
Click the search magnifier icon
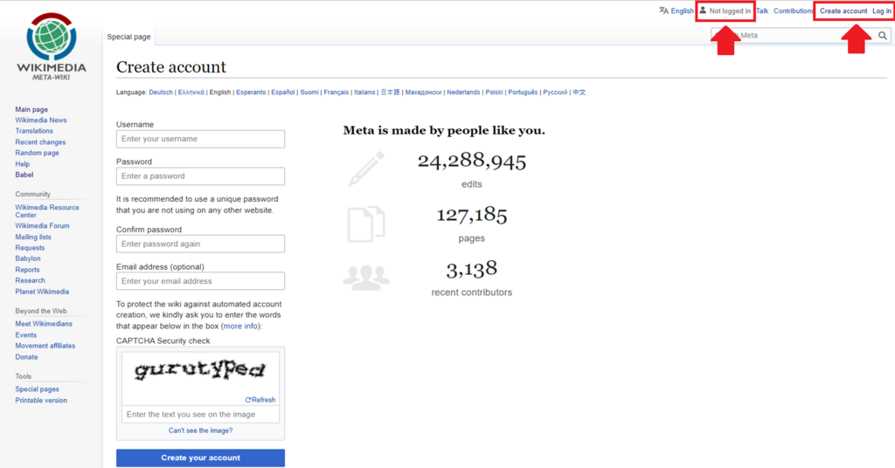(x=883, y=35)
